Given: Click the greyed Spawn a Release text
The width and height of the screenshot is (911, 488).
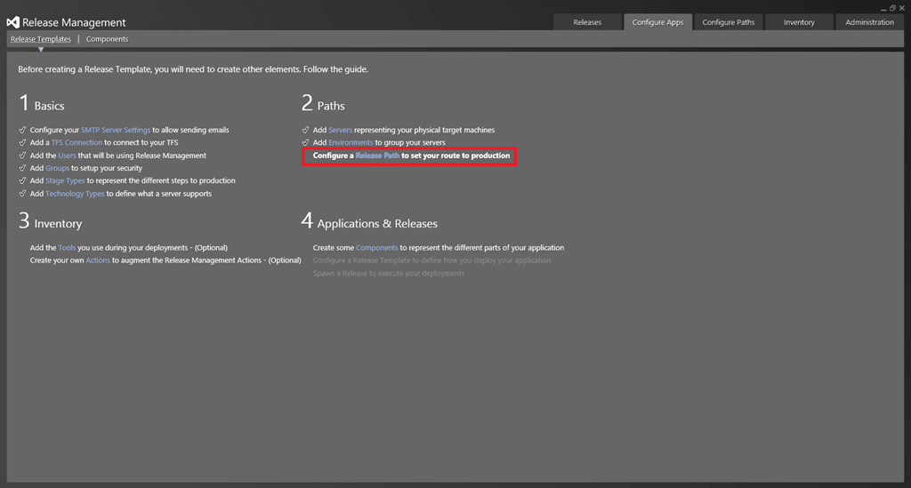Looking at the screenshot, I should tap(389, 273).
